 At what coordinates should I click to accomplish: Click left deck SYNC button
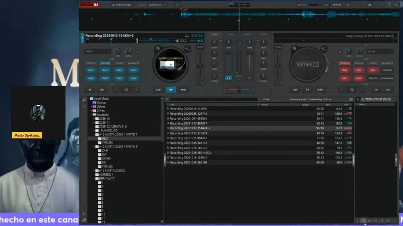click(x=183, y=90)
